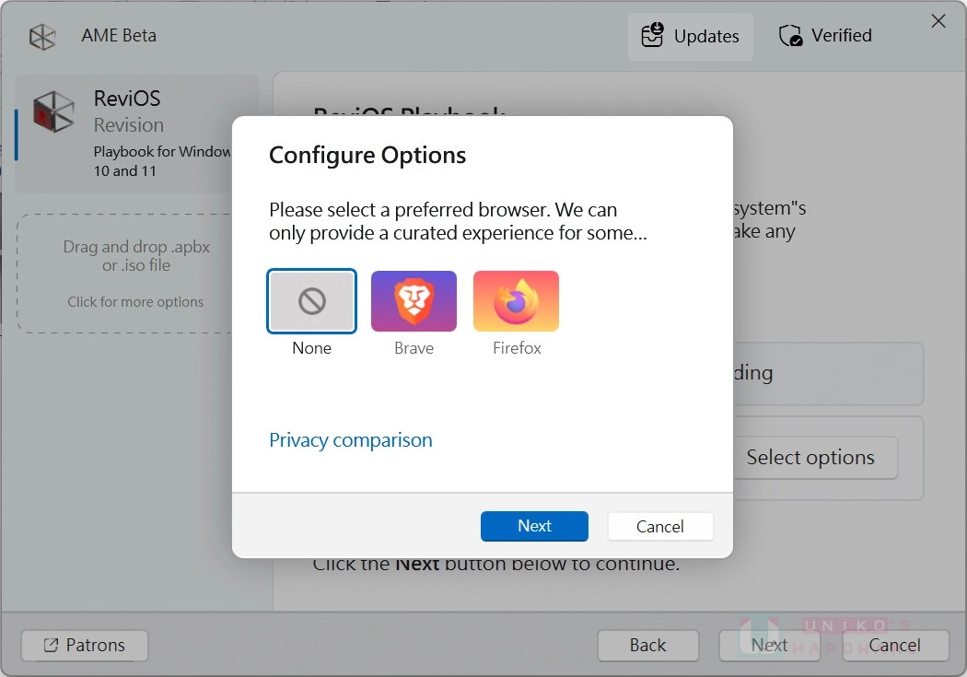This screenshot has width=967, height=677.
Task: Click the AME wireframe logo icon
Action: [x=42, y=37]
